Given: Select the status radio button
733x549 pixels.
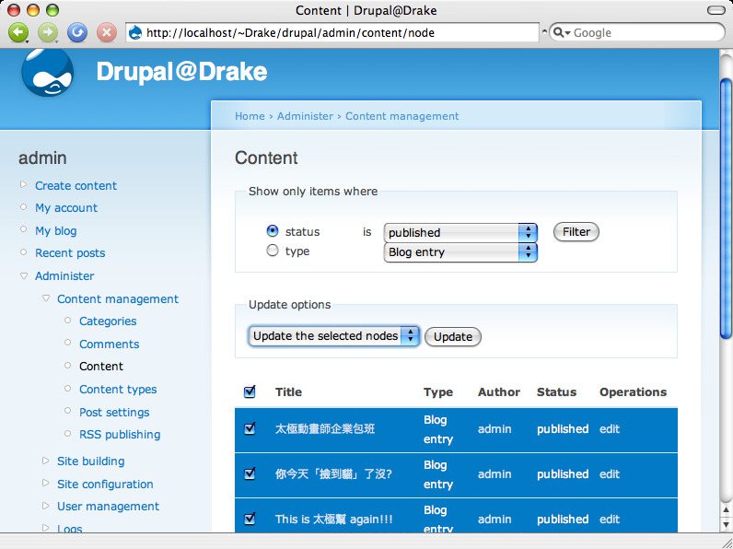Looking at the screenshot, I should point(272,231).
